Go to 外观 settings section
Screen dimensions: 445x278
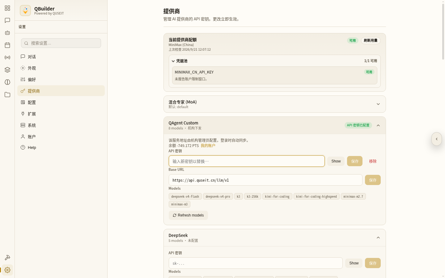61,68
